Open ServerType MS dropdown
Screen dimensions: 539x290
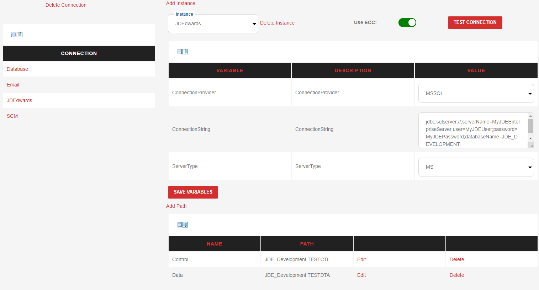[476, 167]
